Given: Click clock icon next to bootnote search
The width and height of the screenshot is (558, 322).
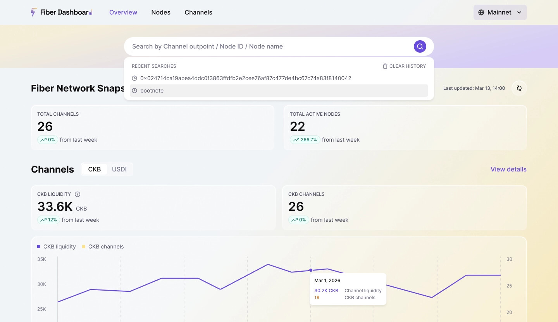Looking at the screenshot, I should coord(134,91).
